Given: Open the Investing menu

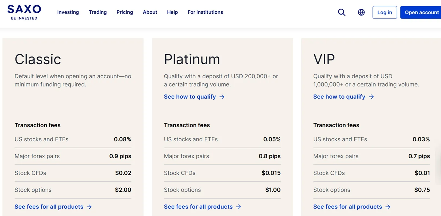Looking at the screenshot, I should (68, 12).
